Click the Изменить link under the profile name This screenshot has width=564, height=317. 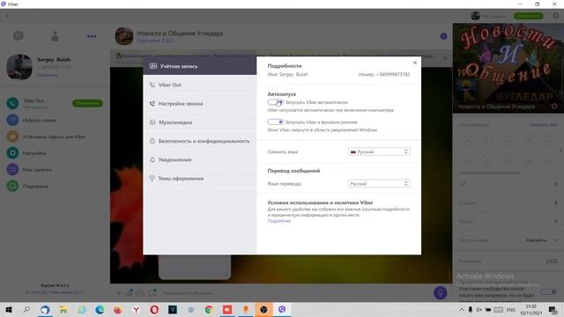[48, 75]
